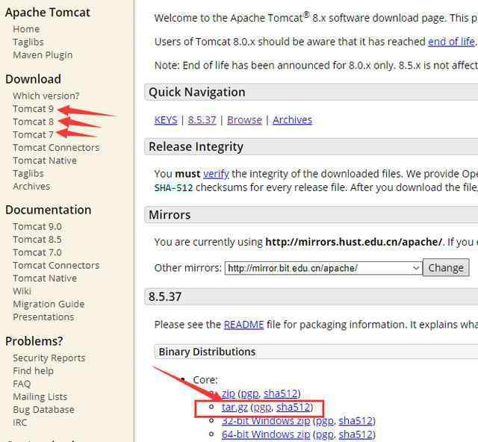Open pgp for 32-bit Windows zip
Image resolution: width=478 pixels, height=442 pixels.
click(324, 421)
